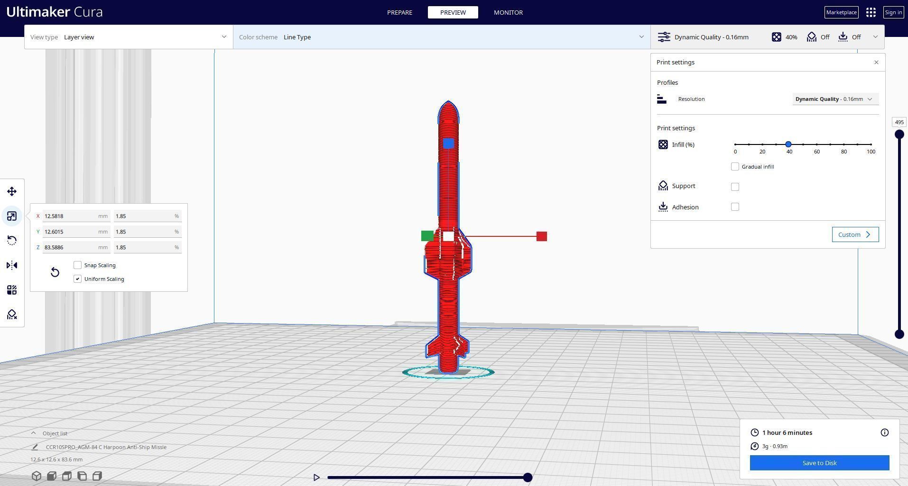The height and width of the screenshot is (486, 908).
Task: Click the Z scale percent field
Action: pos(148,247)
